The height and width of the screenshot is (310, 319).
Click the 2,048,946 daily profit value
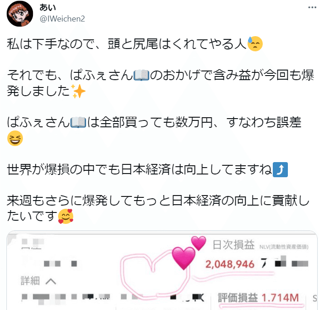(x=230, y=264)
